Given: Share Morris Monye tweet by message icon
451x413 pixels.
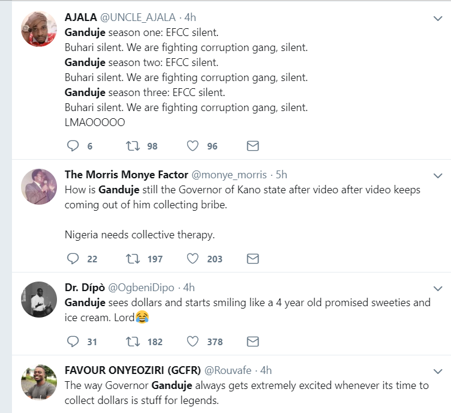Looking at the screenshot, I should coord(253,259).
